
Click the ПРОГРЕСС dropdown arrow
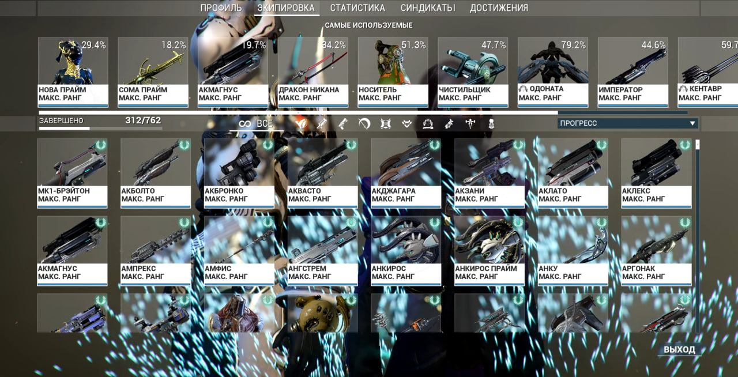[x=692, y=123]
